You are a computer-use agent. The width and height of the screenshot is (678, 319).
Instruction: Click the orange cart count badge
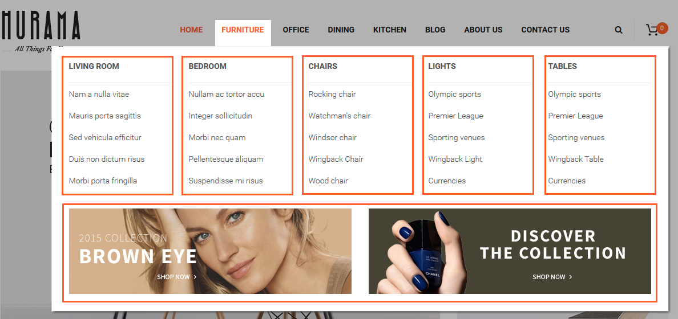pos(662,28)
